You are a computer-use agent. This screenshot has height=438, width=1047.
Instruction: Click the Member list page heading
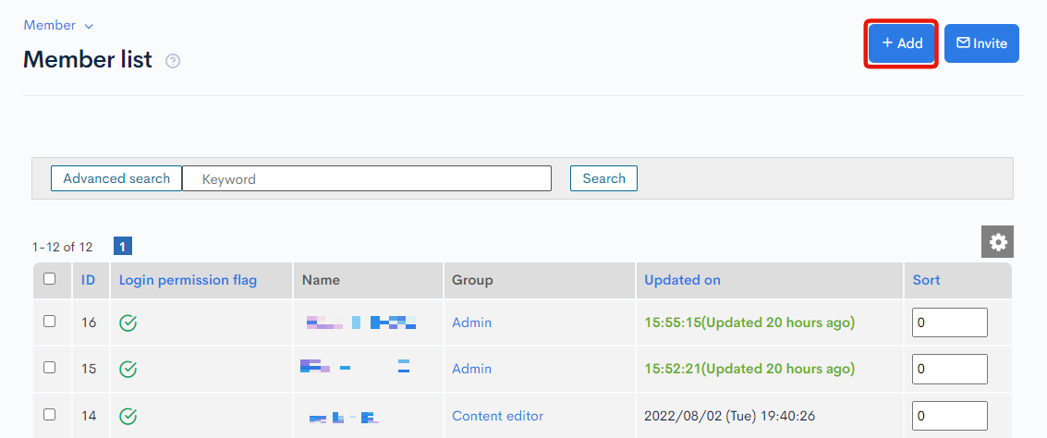(x=88, y=59)
